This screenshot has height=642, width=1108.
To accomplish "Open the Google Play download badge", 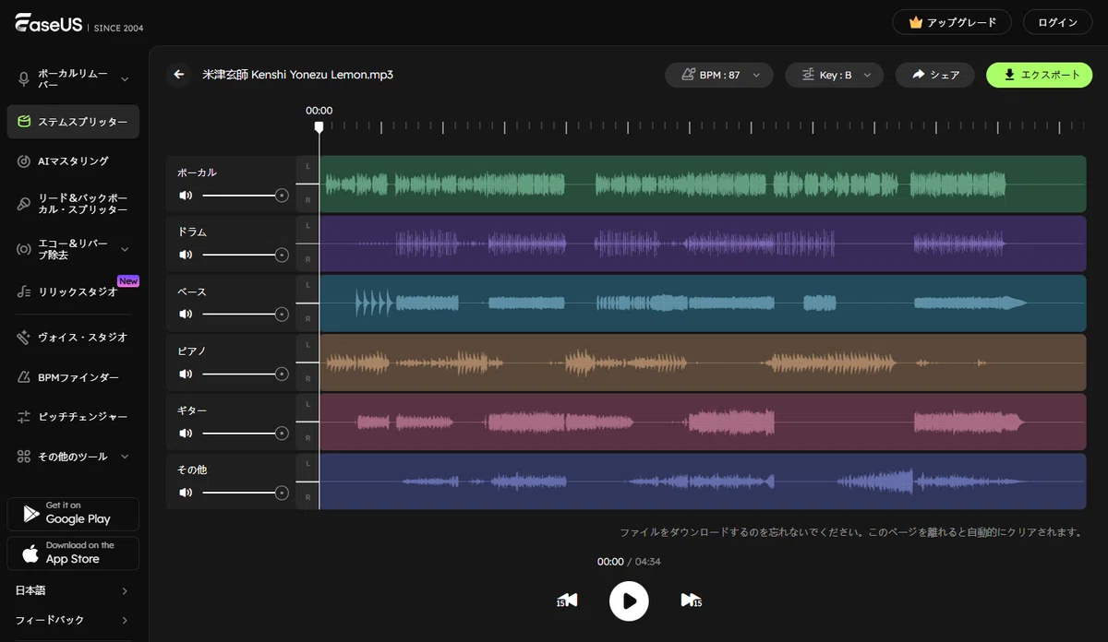I will [x=73, y=514].
